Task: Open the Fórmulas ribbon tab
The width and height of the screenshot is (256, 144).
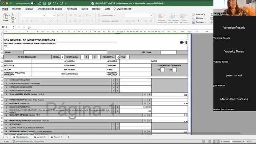Action: (x=72, y=9)
